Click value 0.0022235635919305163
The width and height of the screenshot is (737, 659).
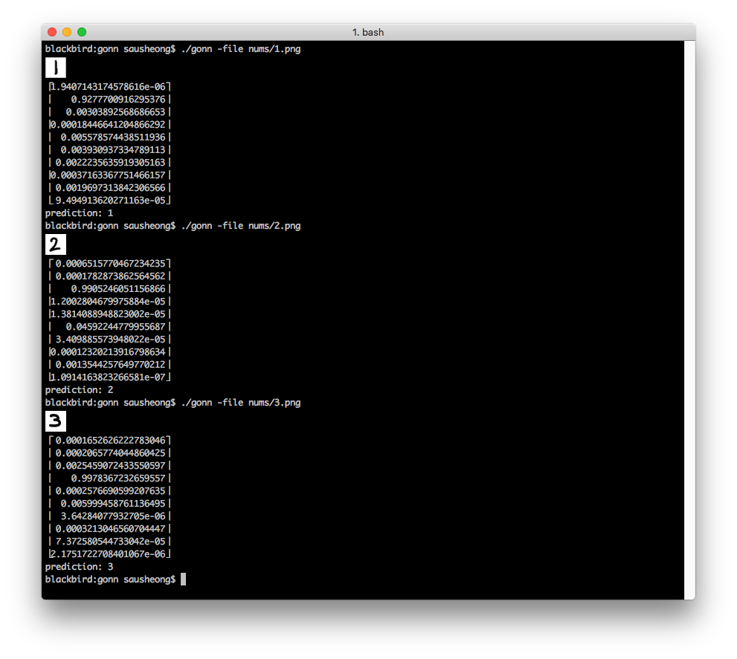111,163
